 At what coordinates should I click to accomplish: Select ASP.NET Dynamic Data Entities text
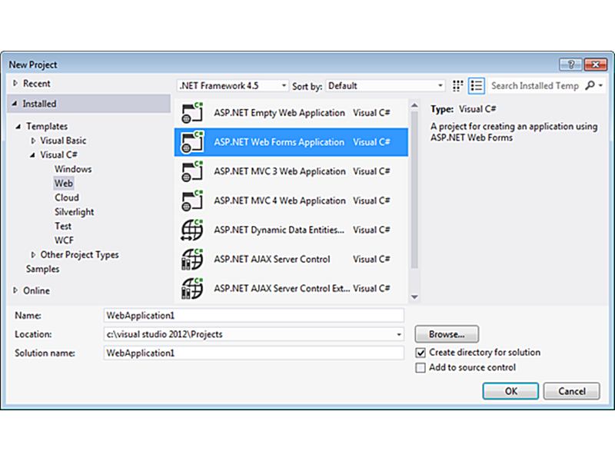(279, 230)
